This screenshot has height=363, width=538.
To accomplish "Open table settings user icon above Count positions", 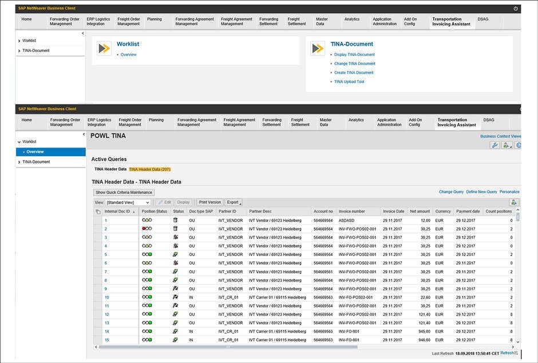I will click(x=513, y=202).
